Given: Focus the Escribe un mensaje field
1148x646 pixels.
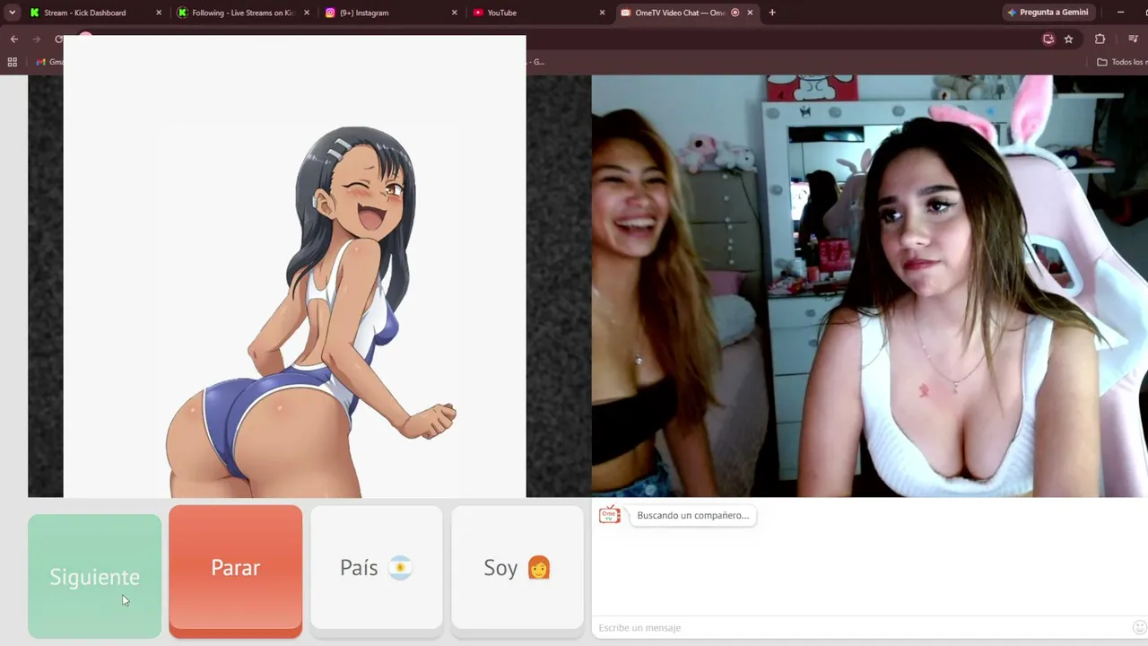Looking at the screenshot, I should pyautogui.click(x=861, y=627).
